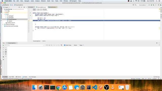Click the Run with Coverage icon
The width and height of the screenshot is (162, 91).
pos(154,5)
